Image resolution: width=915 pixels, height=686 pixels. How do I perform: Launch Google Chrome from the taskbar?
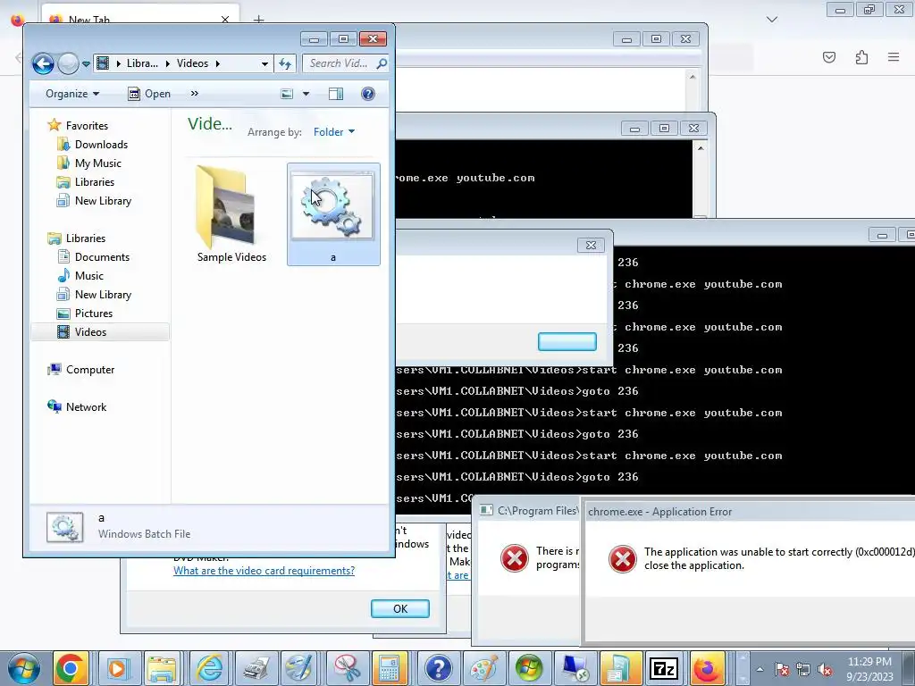(71, 668)
